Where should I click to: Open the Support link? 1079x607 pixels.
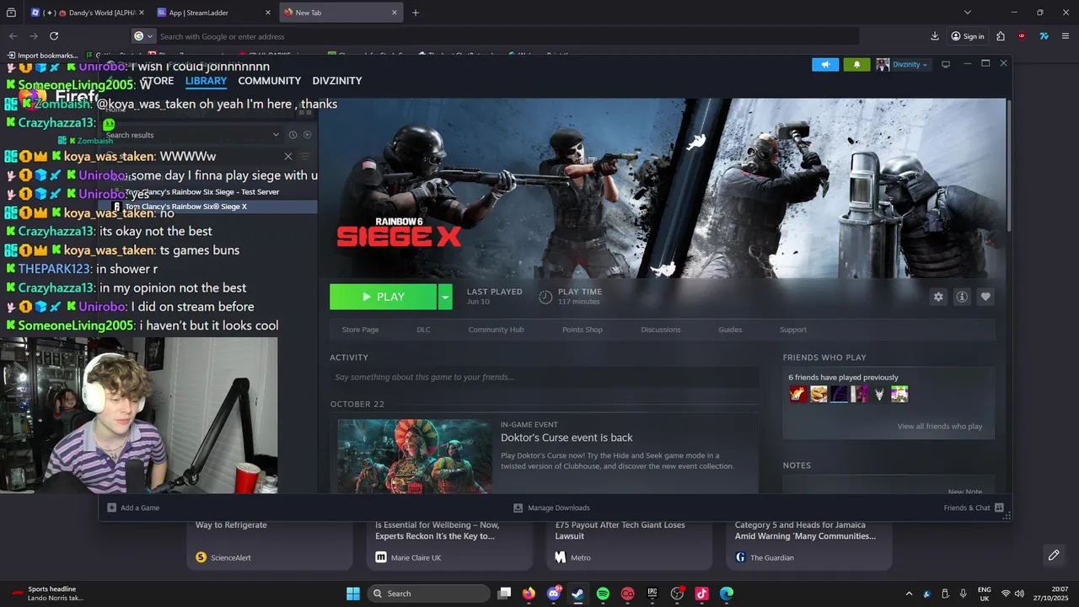pos(792,330)
